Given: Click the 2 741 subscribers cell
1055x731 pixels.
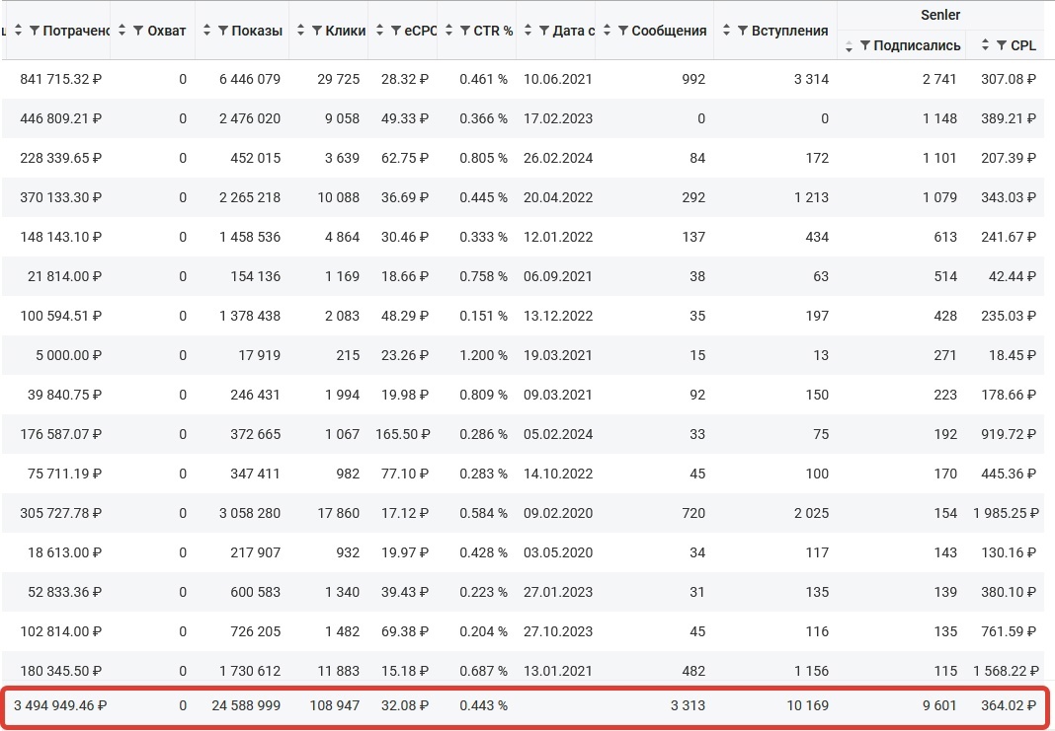Looking at the screenshot, I should pos(938,79).
